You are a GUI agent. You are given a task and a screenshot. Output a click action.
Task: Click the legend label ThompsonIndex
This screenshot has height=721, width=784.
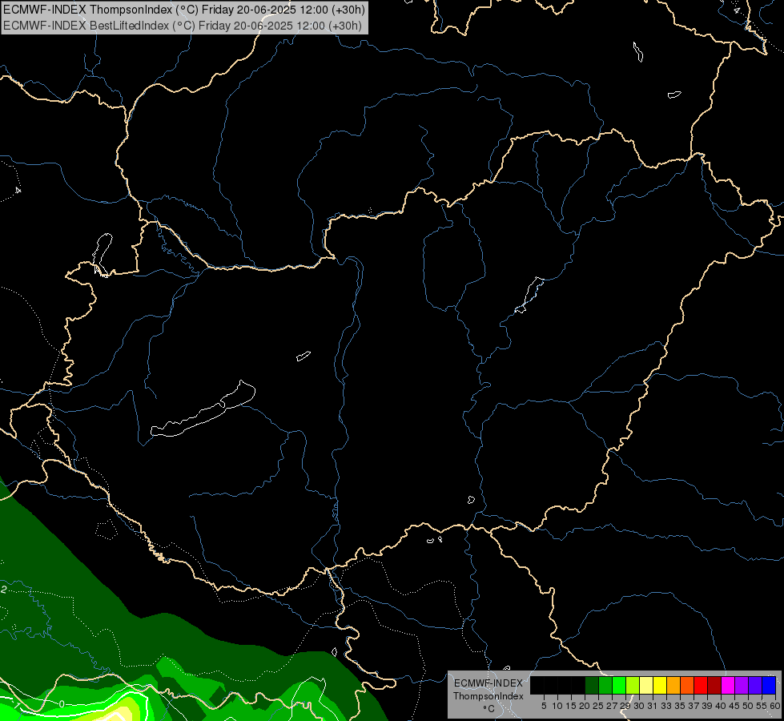[x=488, y=696]
